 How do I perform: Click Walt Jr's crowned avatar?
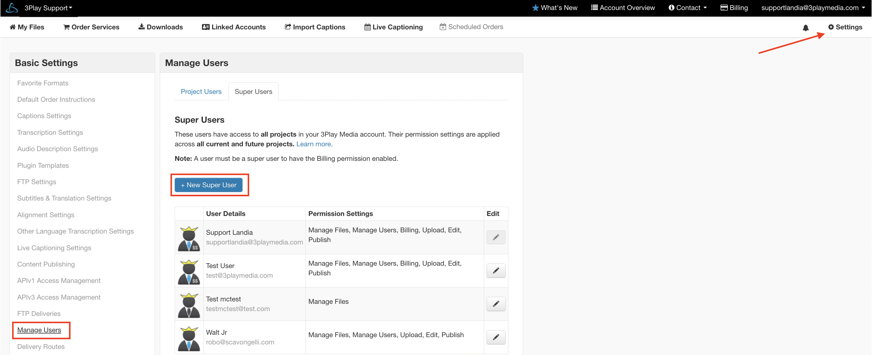[189, 339]
